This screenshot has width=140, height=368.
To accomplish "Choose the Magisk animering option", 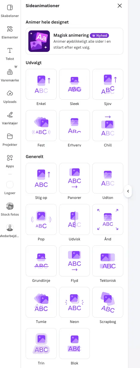I will (74, 41).
